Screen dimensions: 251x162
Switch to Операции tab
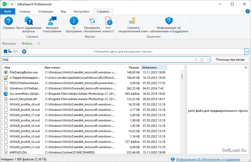pos(46,11)
